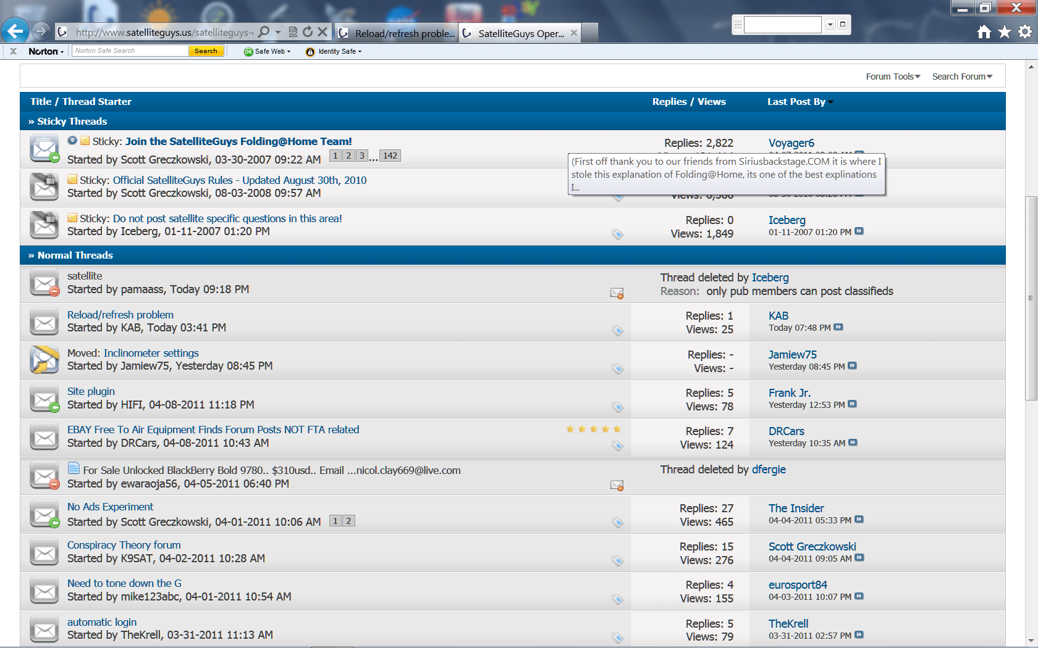Open Official SatelliteGuys Rules sticky thread

pos(240,180)
